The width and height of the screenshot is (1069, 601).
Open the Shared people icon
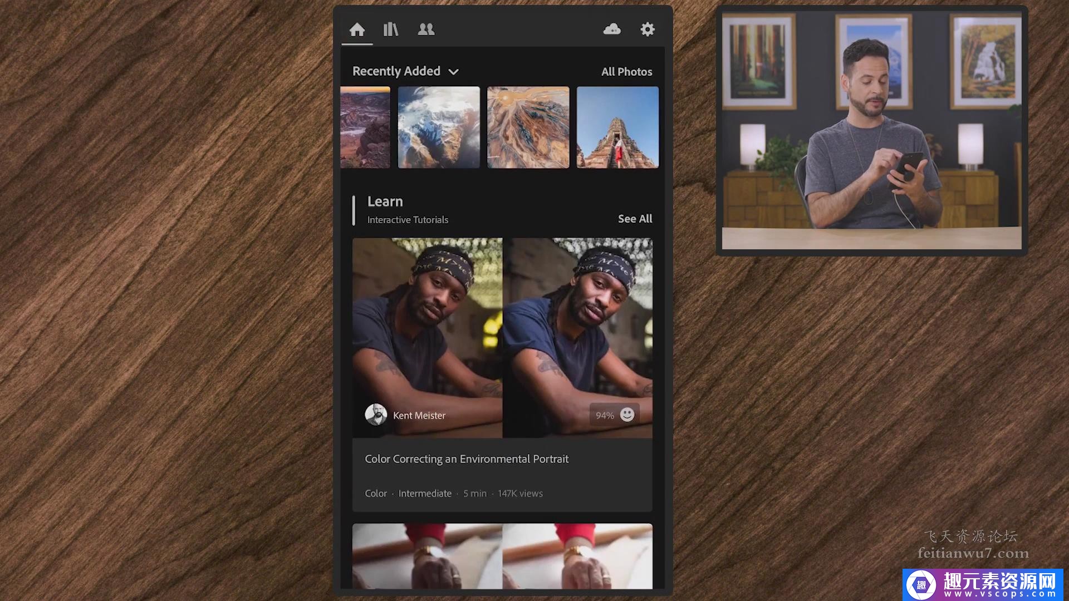[x=426, y=29]
